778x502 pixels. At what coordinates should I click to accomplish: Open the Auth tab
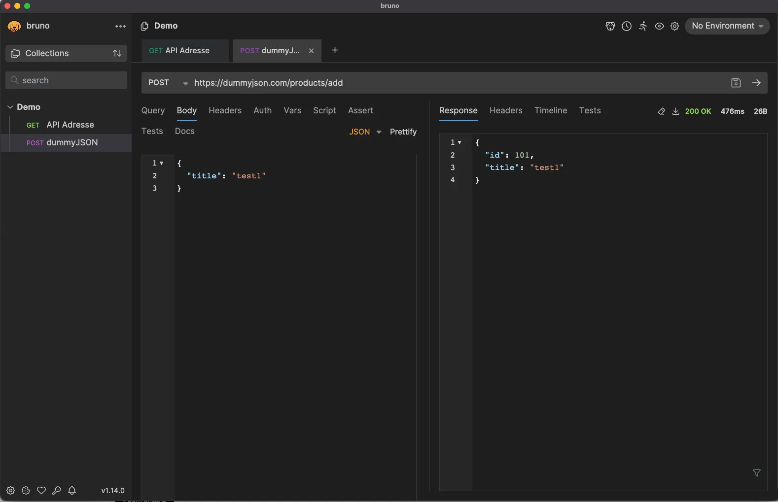(x=262, y=110)
